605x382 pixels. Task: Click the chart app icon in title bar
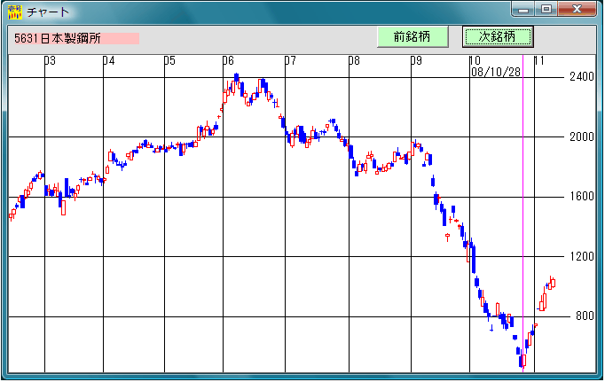click(15, 12)
